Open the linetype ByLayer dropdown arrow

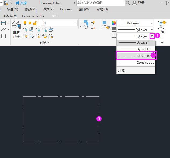click(x=152, y=36)
